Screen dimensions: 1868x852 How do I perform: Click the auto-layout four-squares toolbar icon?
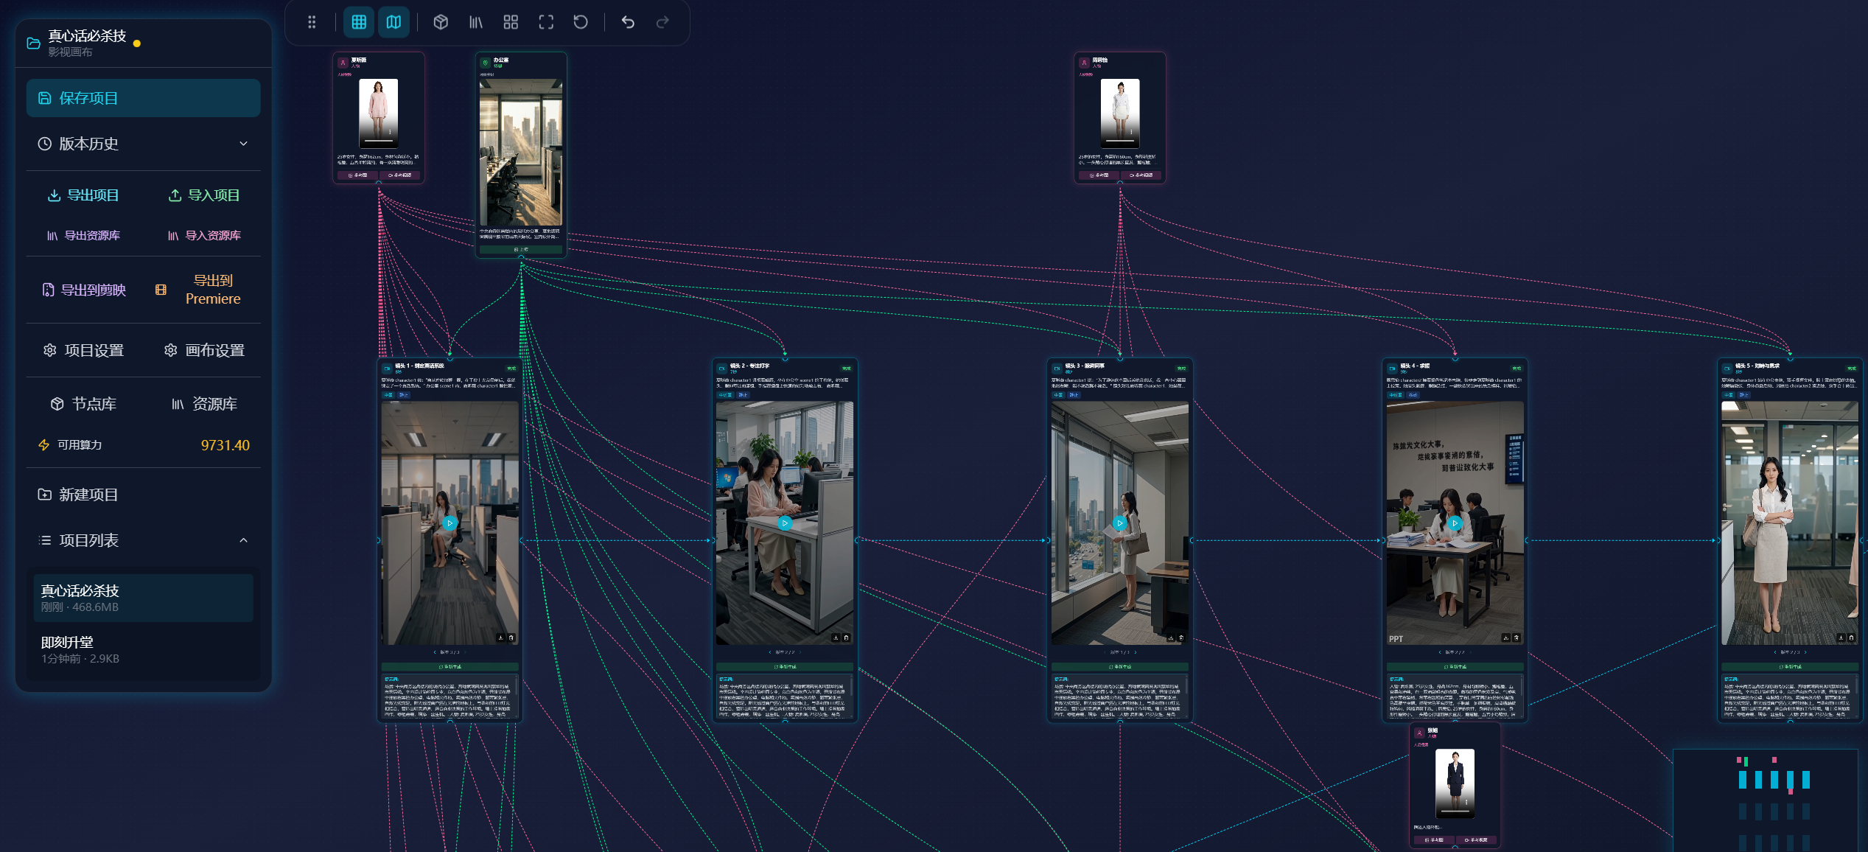click(x=511, y=22)
